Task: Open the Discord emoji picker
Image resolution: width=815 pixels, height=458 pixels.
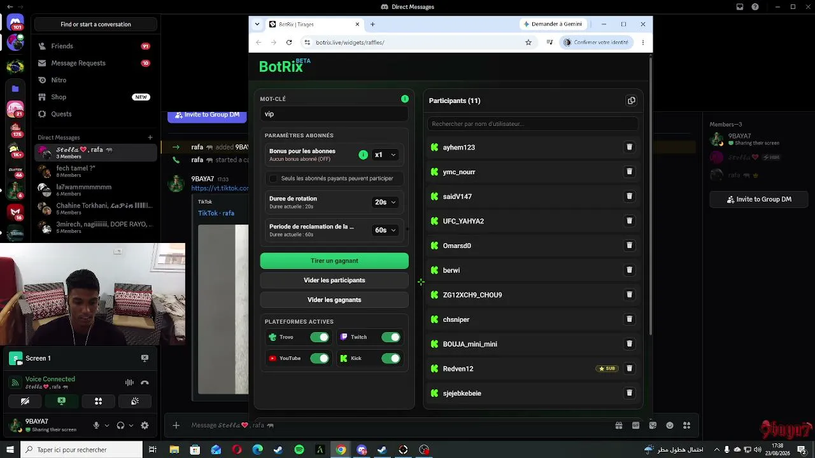Action: pyautogui.click(x=670, y=426)
